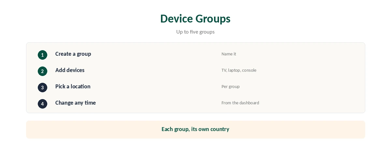The width and height of the screenshot is (391, 163).
Task: Select the 'Create a group' step title
Action: coord(73,54)
